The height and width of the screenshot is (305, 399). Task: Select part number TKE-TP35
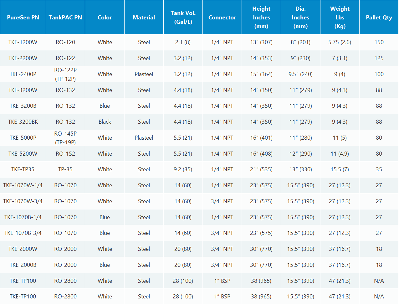(x=23, y=169)
